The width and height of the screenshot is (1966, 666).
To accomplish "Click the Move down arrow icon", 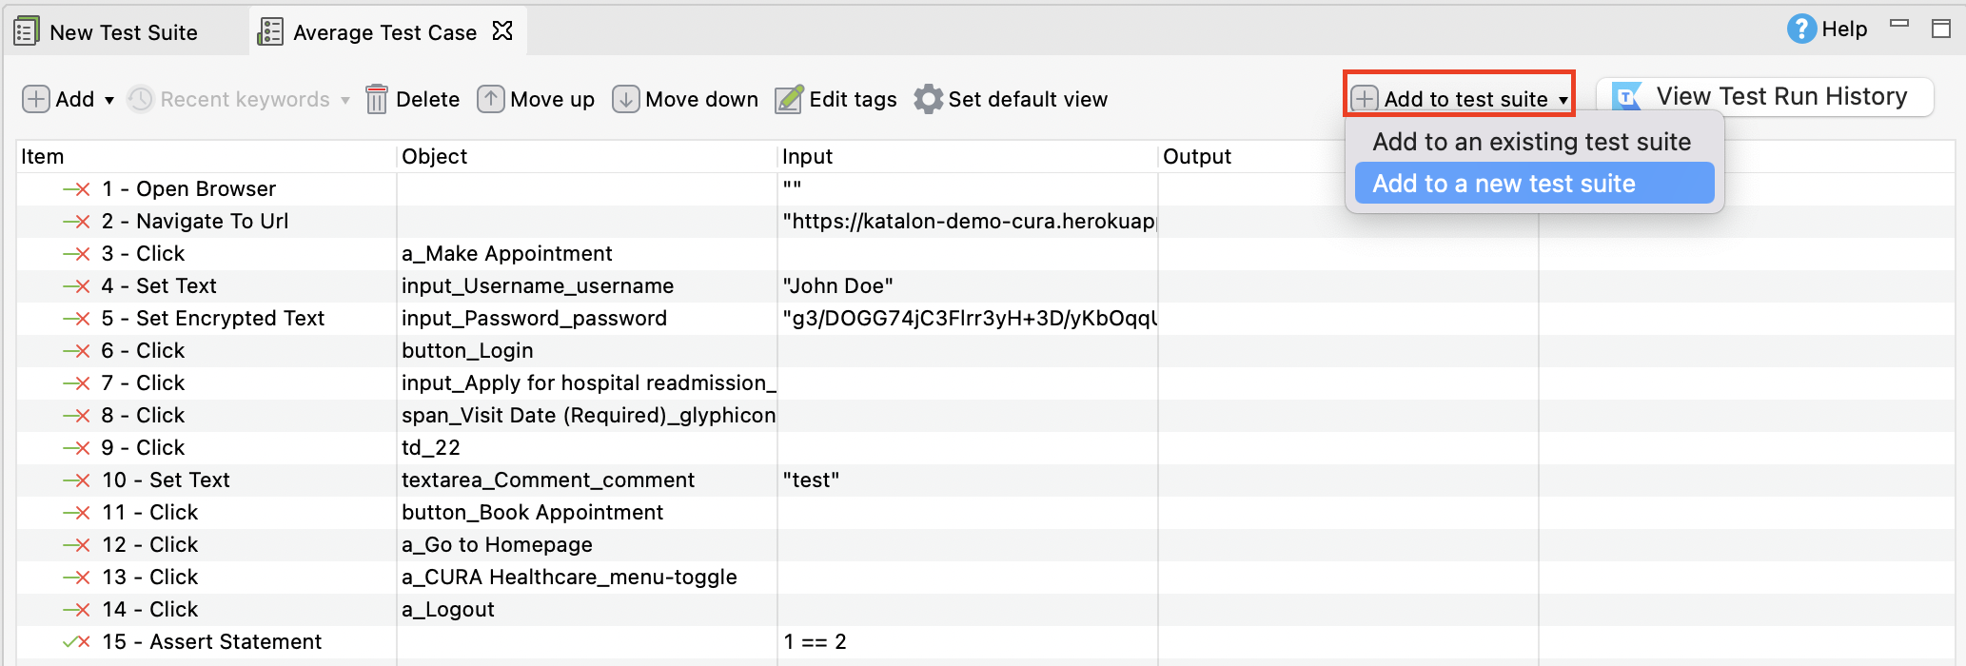I will tap(625, 99).
